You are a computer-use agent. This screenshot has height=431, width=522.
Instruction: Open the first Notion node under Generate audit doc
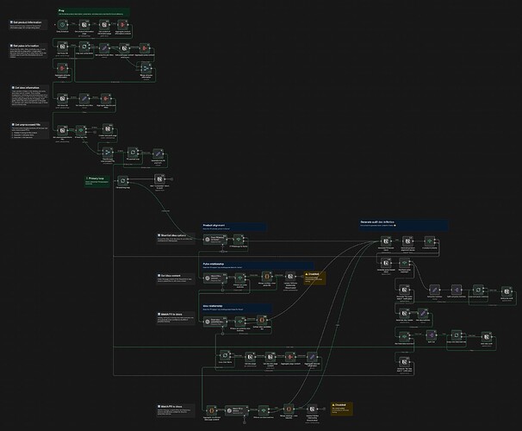386,241
